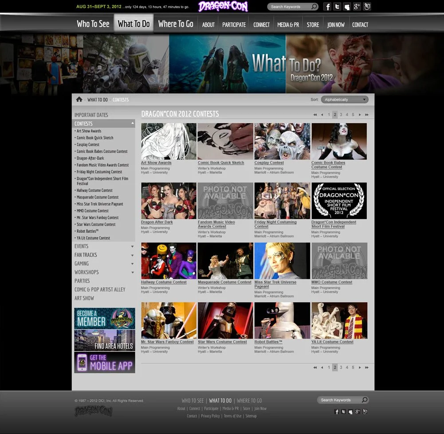Open the Cosplay Contest thumbnail image
This screenshot has height=434, width=444.
tap(282, 141)
